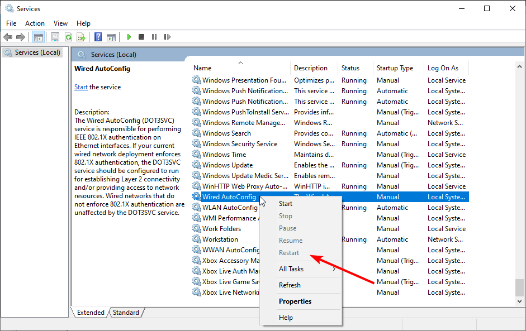Click gear icon of Work Folders row

pyautogui.click(x=196, y=228)
